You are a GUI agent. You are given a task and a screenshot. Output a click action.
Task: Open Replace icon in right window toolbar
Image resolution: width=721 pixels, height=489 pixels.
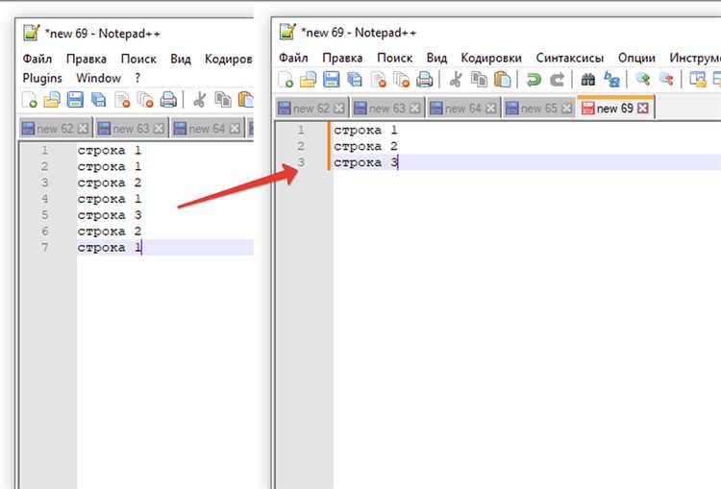pyautogui.click(x=611, y=80)
